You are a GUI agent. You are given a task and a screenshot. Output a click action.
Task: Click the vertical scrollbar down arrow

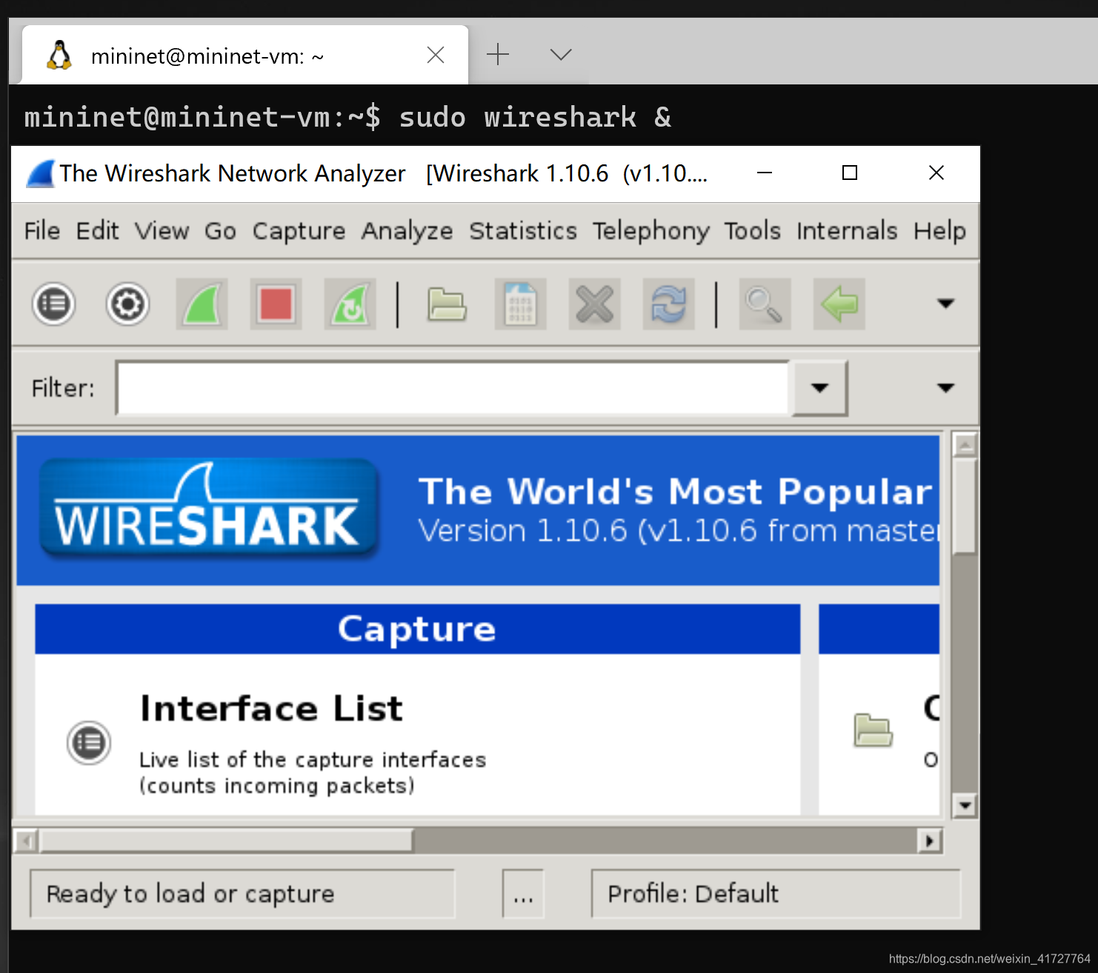965,805
